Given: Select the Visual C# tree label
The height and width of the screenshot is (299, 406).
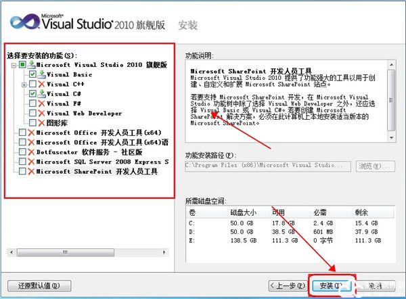Looking at the screenshot, I should click(x=64, y=94).
